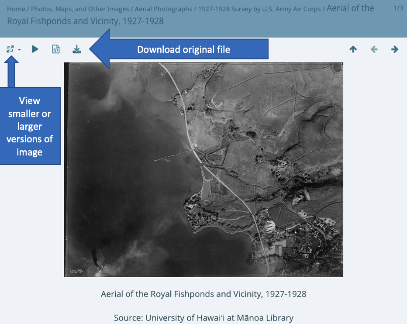Screen dimensions: 407x324
Task: Click the Source: University of Hawaiʻi text
Action: click(x=203, y=317)
